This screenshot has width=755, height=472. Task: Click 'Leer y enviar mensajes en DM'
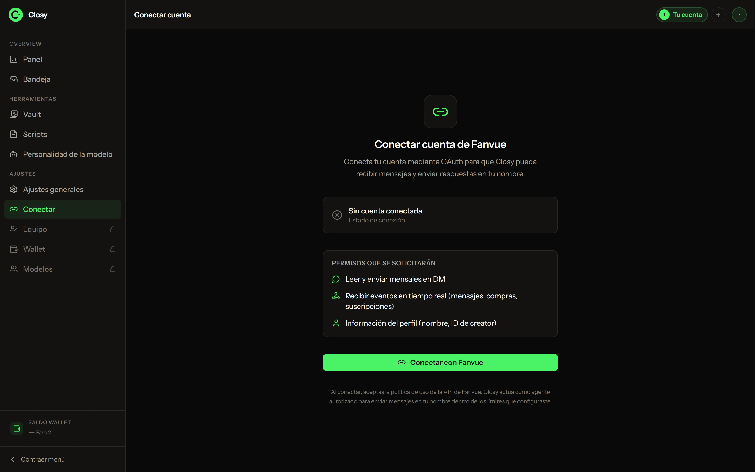[395, 279]
